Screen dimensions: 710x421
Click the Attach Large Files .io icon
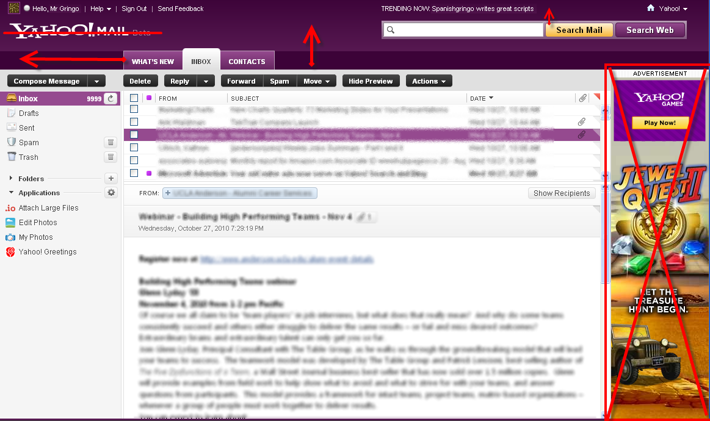pyautogui.click(x=10, y=208)
